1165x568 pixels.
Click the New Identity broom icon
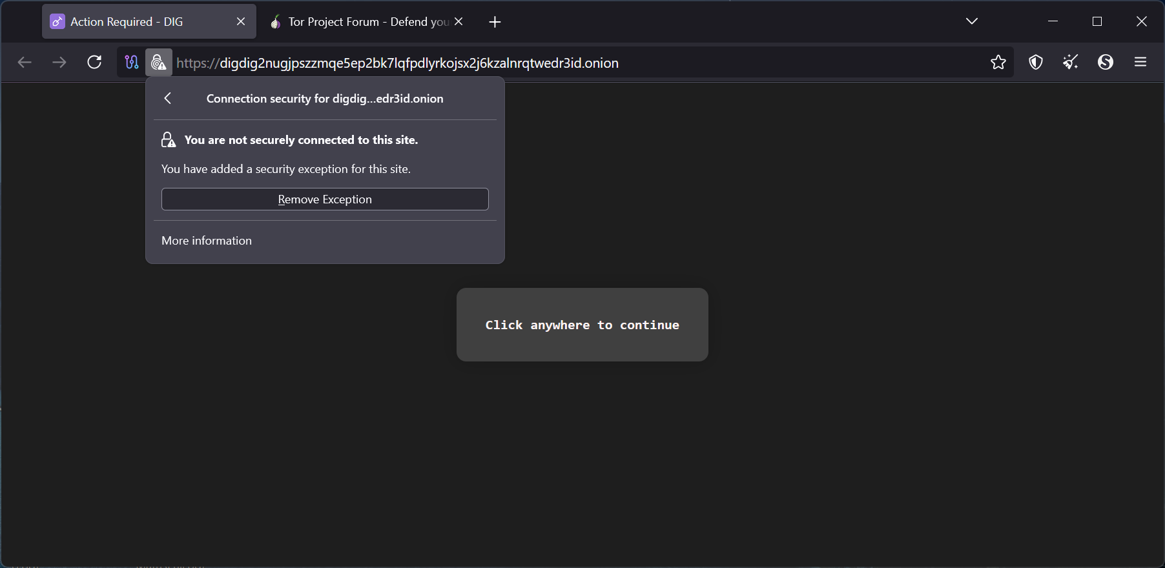pos(1071,63)
